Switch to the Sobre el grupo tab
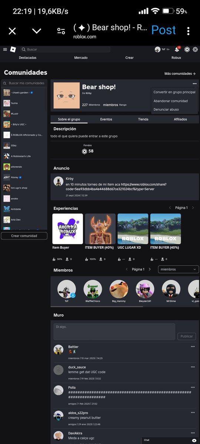This screenshot has width=200, height=444. pyautogui.click(x=69, y=119)
